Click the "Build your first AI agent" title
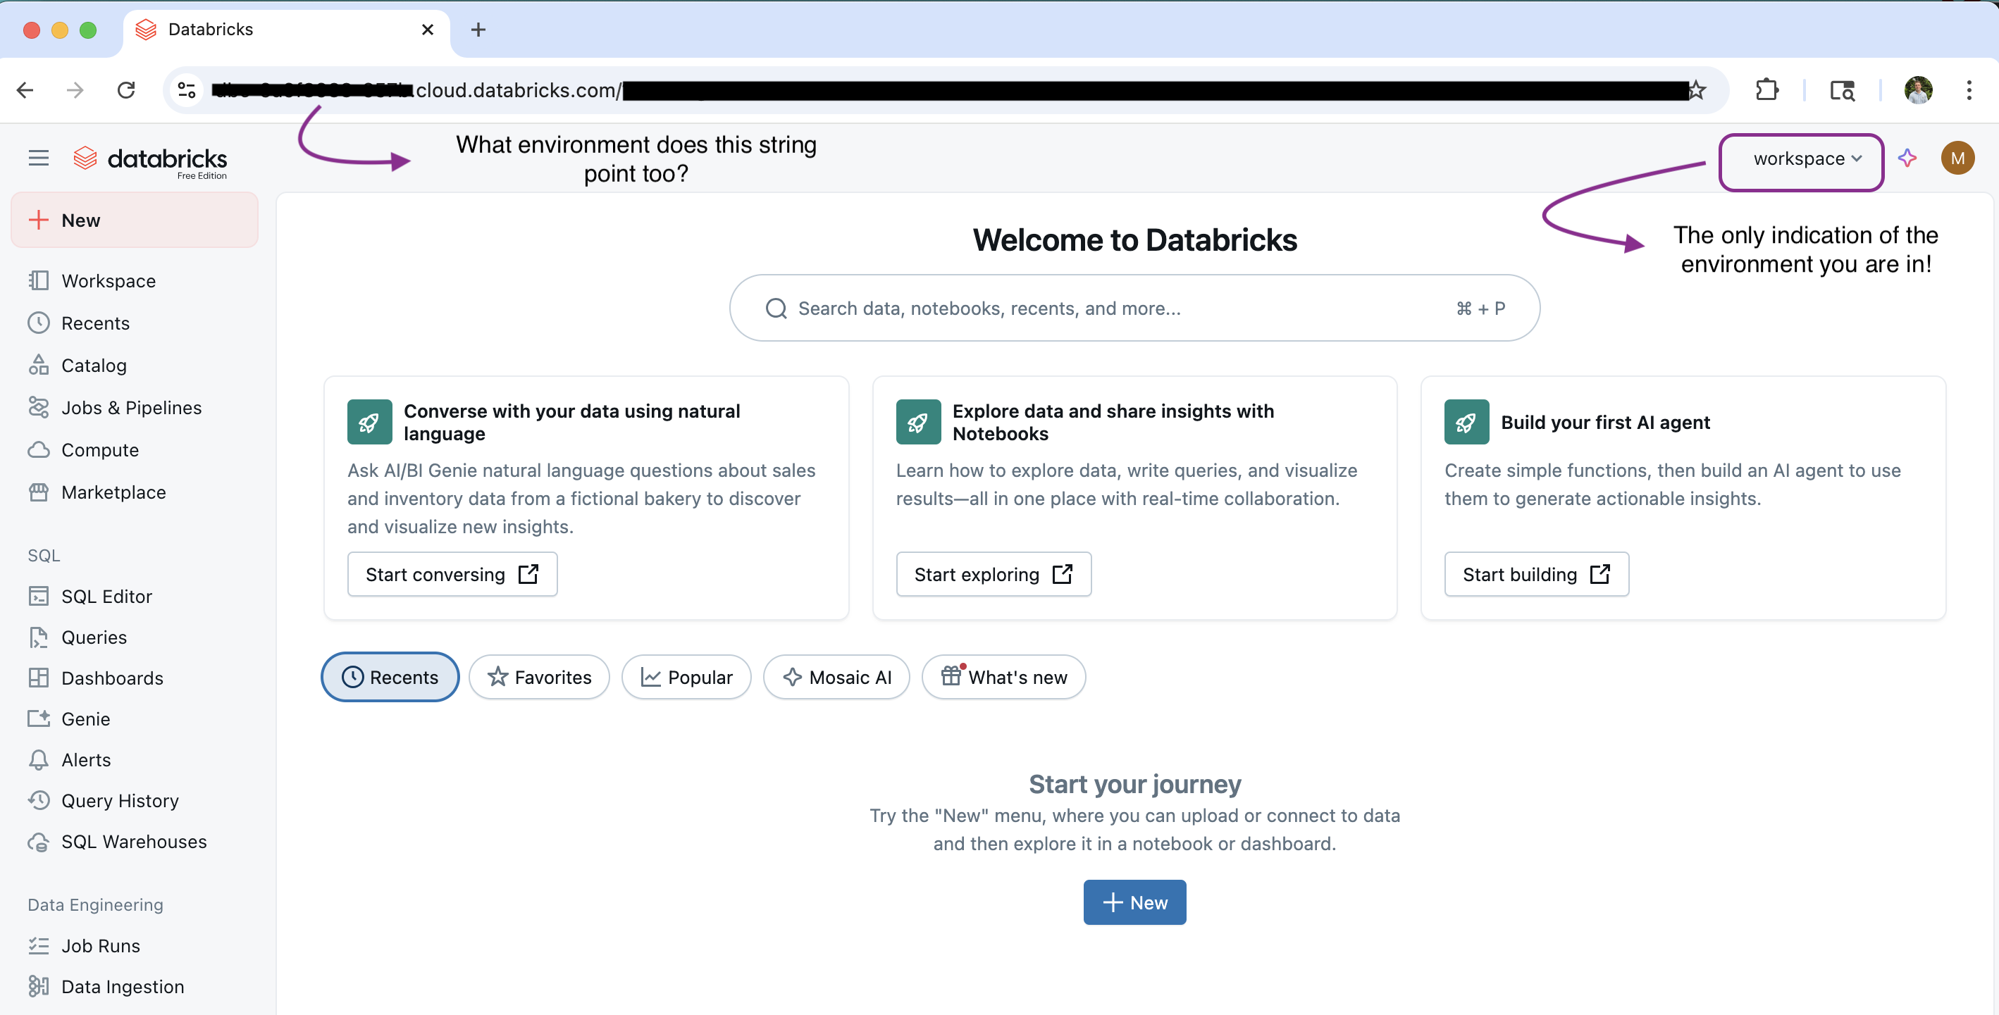1999x1015 pixels. tap(1605, 422)
